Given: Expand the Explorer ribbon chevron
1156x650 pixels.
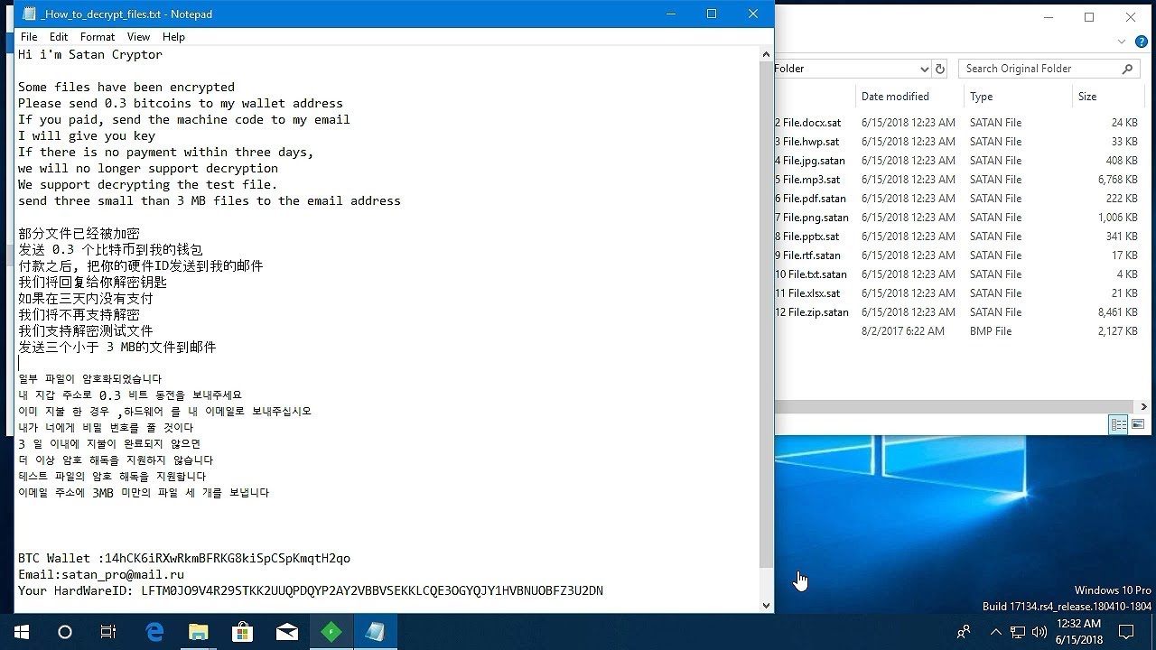Looking at the screenshot, I should [x=1122, y=42].
